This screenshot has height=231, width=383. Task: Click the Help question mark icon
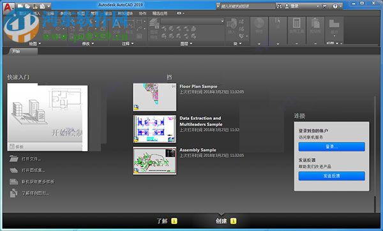335,6
